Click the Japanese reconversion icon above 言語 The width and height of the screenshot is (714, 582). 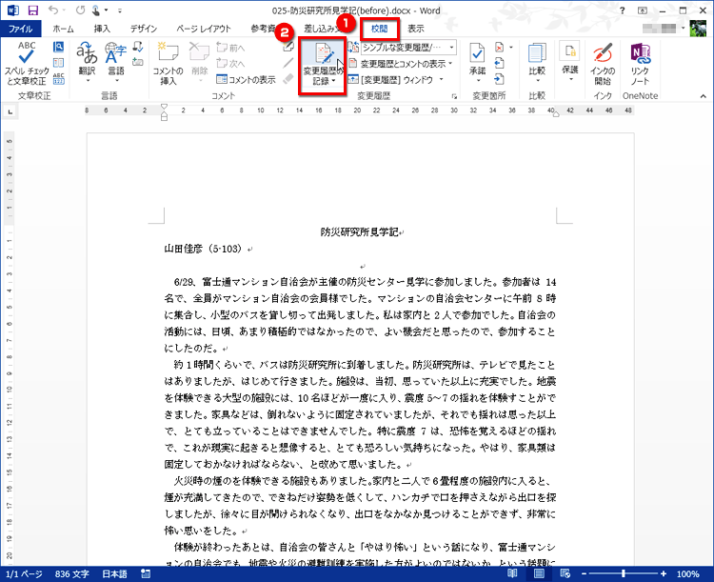point(138,47)
